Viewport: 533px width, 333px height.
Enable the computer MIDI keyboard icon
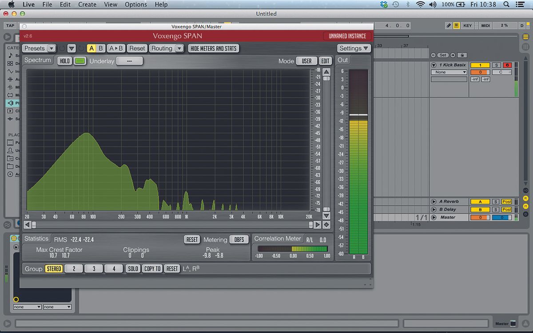(456, 25)
